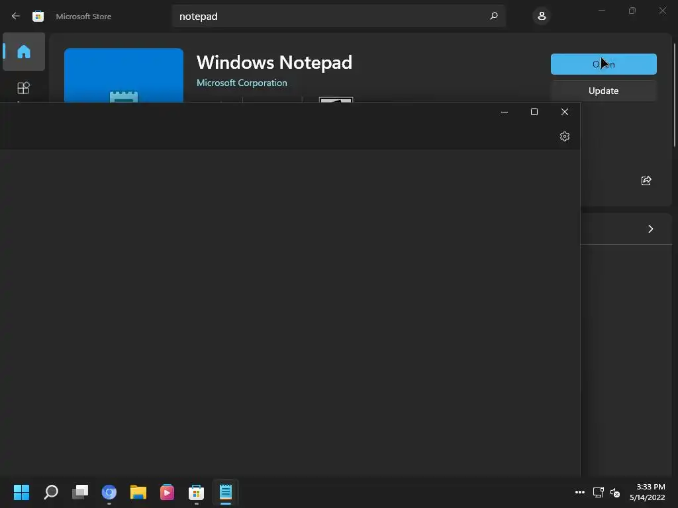Click the Windows Notepad title text
Image resolution: width=678 pixels, height=508 pixels.
275,63
